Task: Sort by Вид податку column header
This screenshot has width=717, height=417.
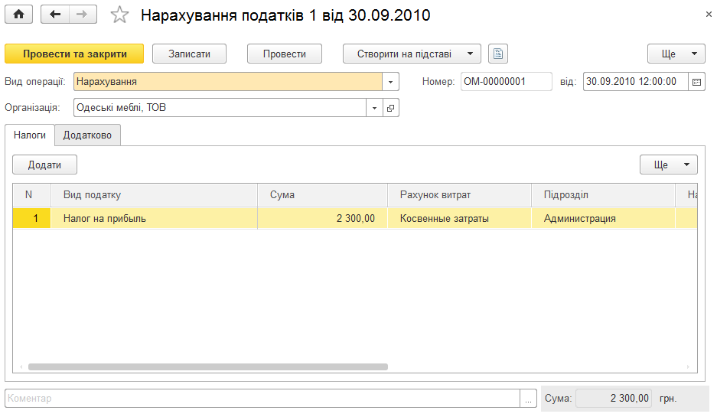Action: point(154,195)
